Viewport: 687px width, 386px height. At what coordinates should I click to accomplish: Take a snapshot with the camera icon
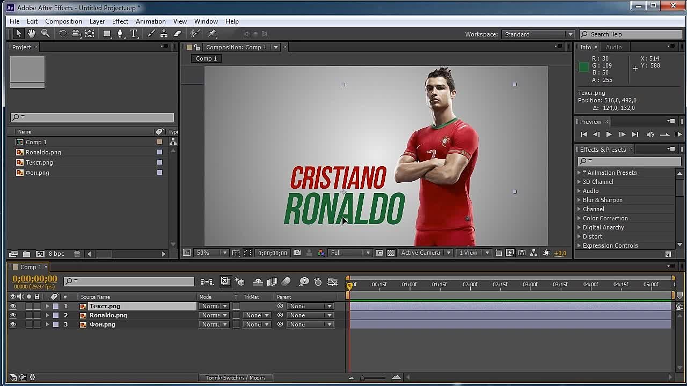click(297, 253)
